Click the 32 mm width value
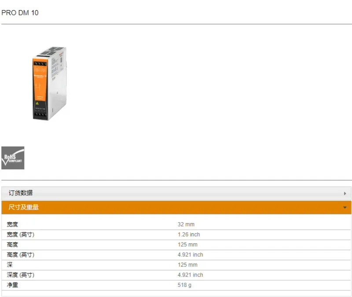This screenshot has width=352, height=297. [x=186, y=224]
